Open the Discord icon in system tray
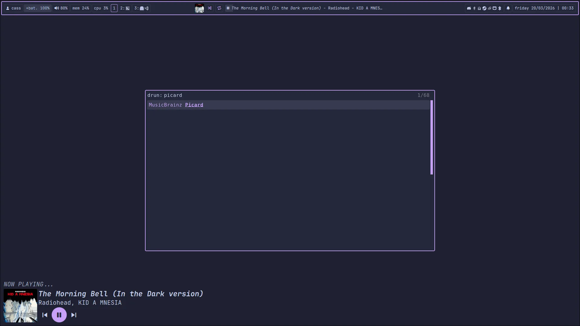 click(469, 8)
